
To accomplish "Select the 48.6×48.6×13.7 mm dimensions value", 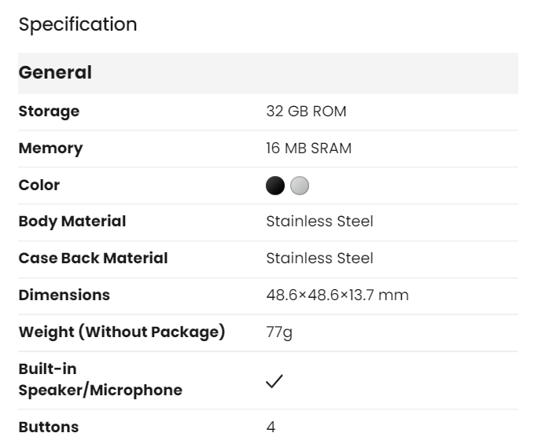I will (x=337, y=295).
